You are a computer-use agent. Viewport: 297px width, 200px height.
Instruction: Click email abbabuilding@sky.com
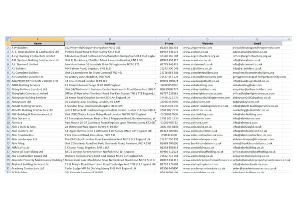coord(257,85)
